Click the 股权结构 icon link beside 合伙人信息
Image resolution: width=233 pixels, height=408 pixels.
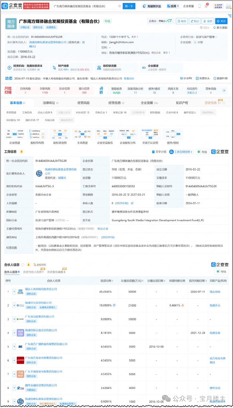(39, 265)
